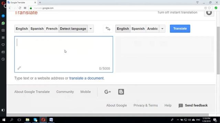Click the taskbar clock and date
Image resolution: width=220 pixels, height=123 pixels.
[x=206, y=120]
